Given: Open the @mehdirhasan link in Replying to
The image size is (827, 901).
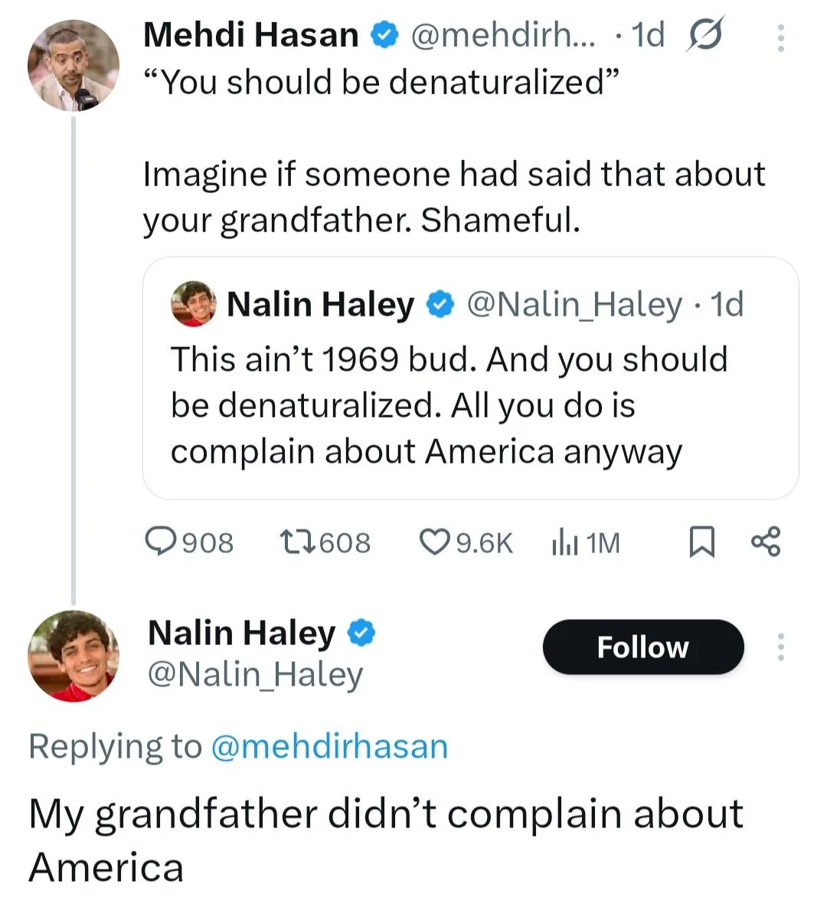Looking at the screenshot, I should click(x=329, y=746).
